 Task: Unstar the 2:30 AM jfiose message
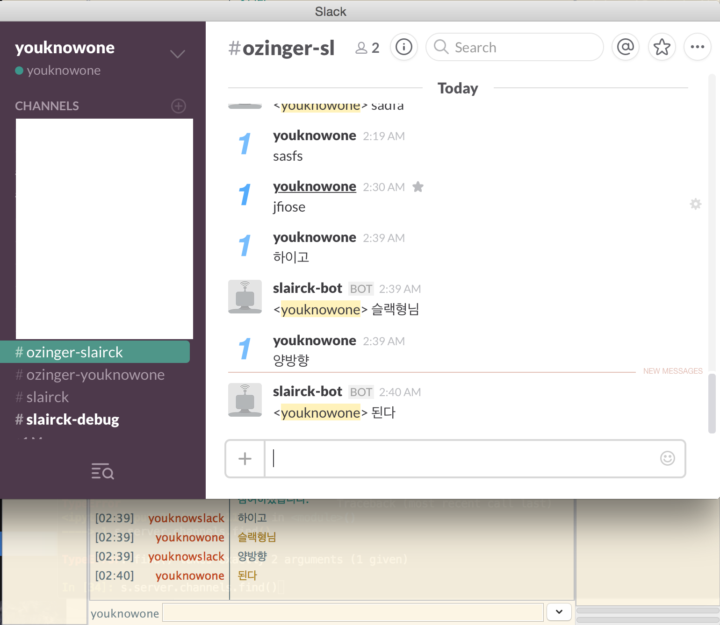[x=418, y=187]
